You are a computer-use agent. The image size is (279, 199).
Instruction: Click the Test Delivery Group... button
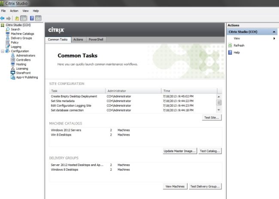click(x=205, y=187)
